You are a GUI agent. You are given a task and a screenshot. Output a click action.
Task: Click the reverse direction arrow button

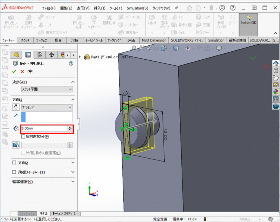pyautogui.click(x=16, y=107)
